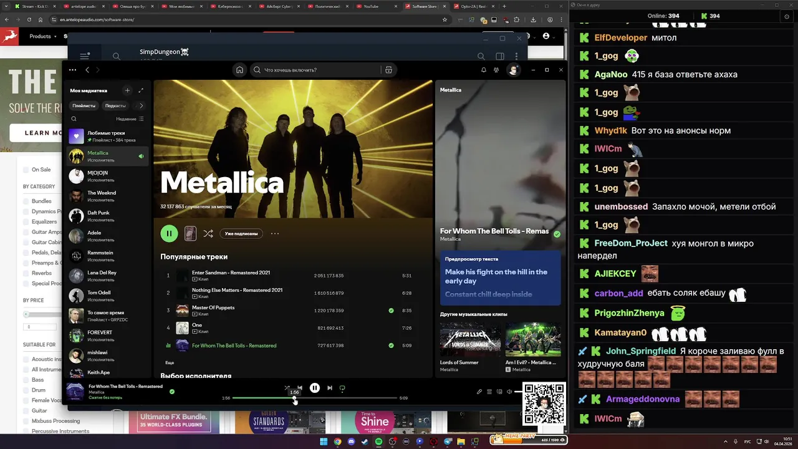Open play queue icon
Viewport: 798px width, 449px height.
(x=489, y=392)
